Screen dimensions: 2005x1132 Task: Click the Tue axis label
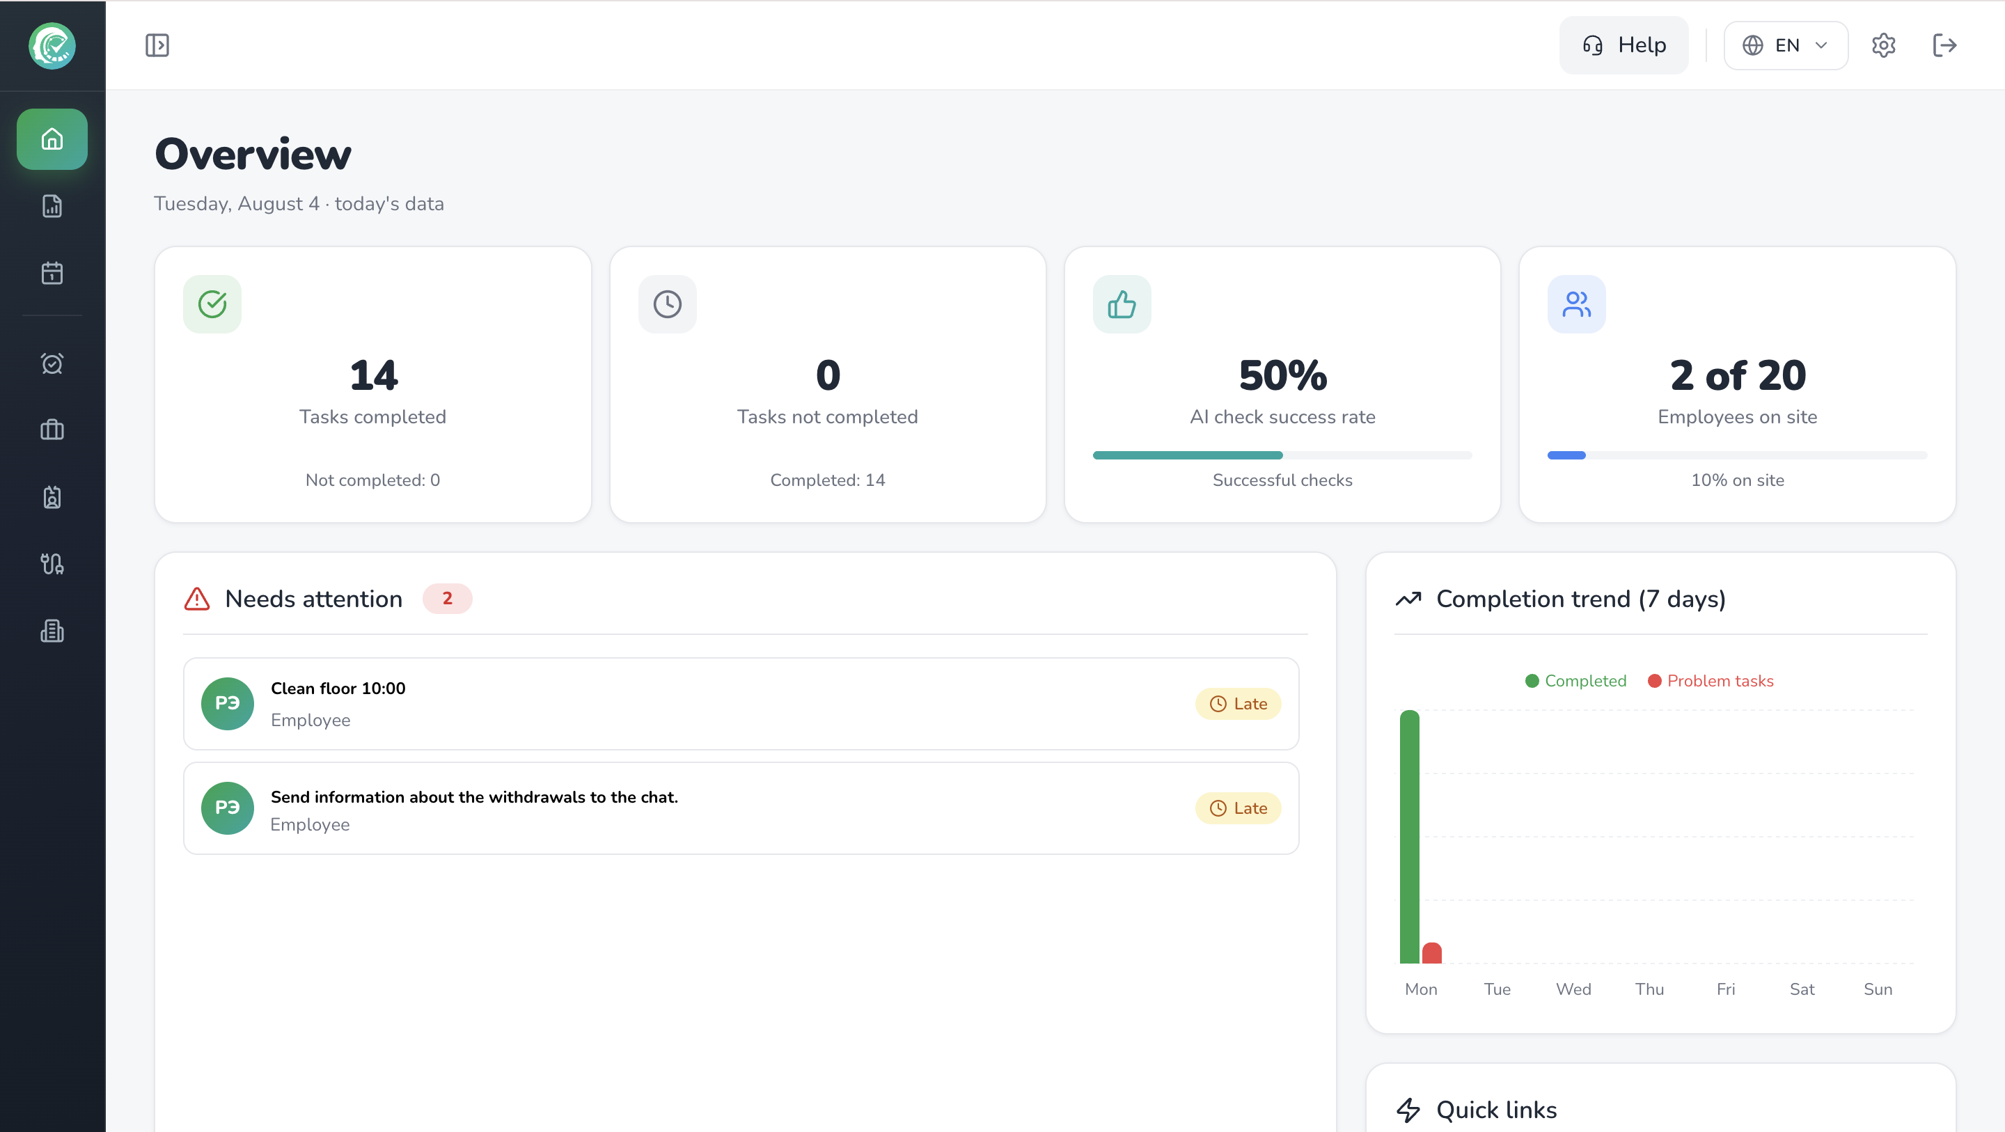[1497, 989]
